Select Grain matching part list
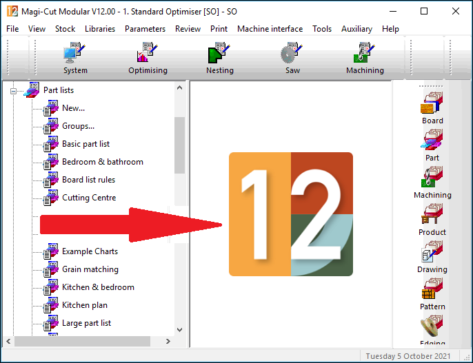Screen dimensions: 473x363 tap(90, 269)
